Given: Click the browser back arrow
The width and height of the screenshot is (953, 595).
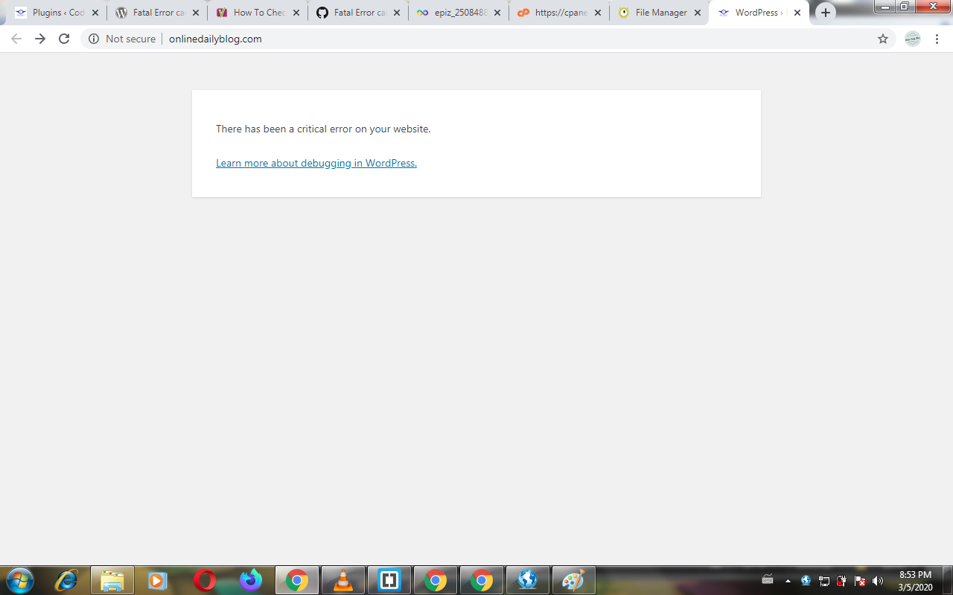Looking at the screenshot, I should [15, 39].
